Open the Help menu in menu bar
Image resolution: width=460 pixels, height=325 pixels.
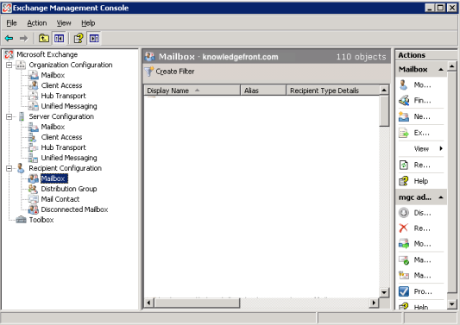click(88, 23)
